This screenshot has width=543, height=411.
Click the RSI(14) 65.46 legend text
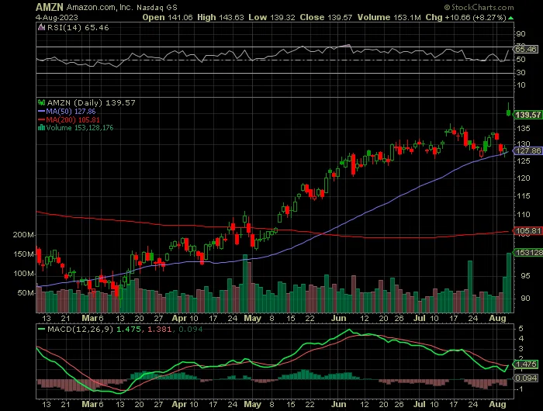[x=78, y=27]
